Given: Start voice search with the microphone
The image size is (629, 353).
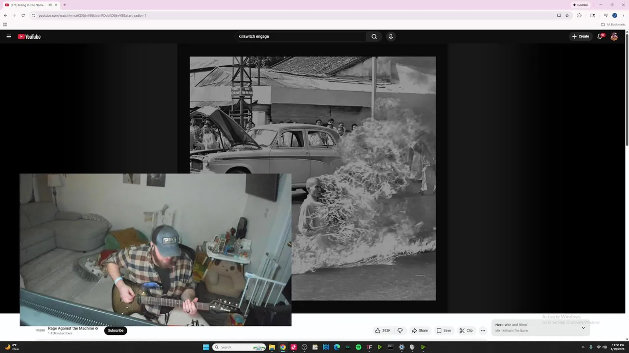Looking at the screenshot, I should click(391, 36).
